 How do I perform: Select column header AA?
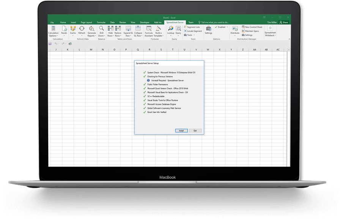point(255,50)
